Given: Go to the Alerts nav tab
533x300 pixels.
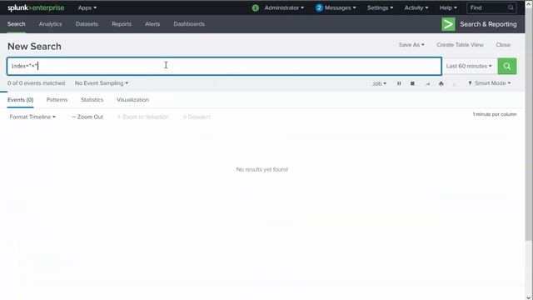Looking at the screenshot, I should [x=152, y=24].
